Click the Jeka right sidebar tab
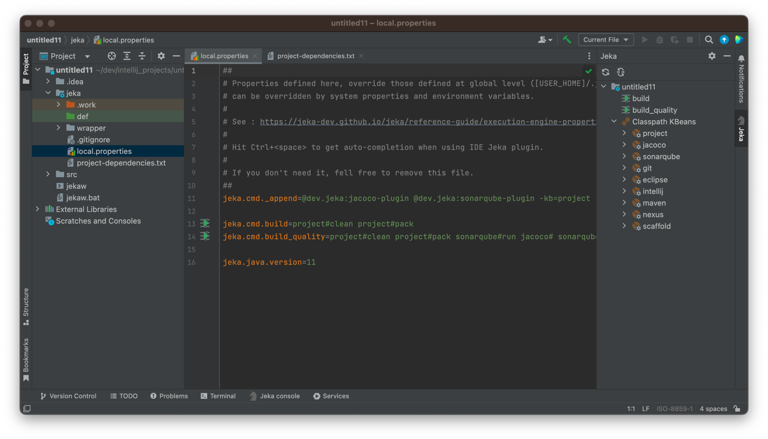768x439 pixels. [741, 129]
